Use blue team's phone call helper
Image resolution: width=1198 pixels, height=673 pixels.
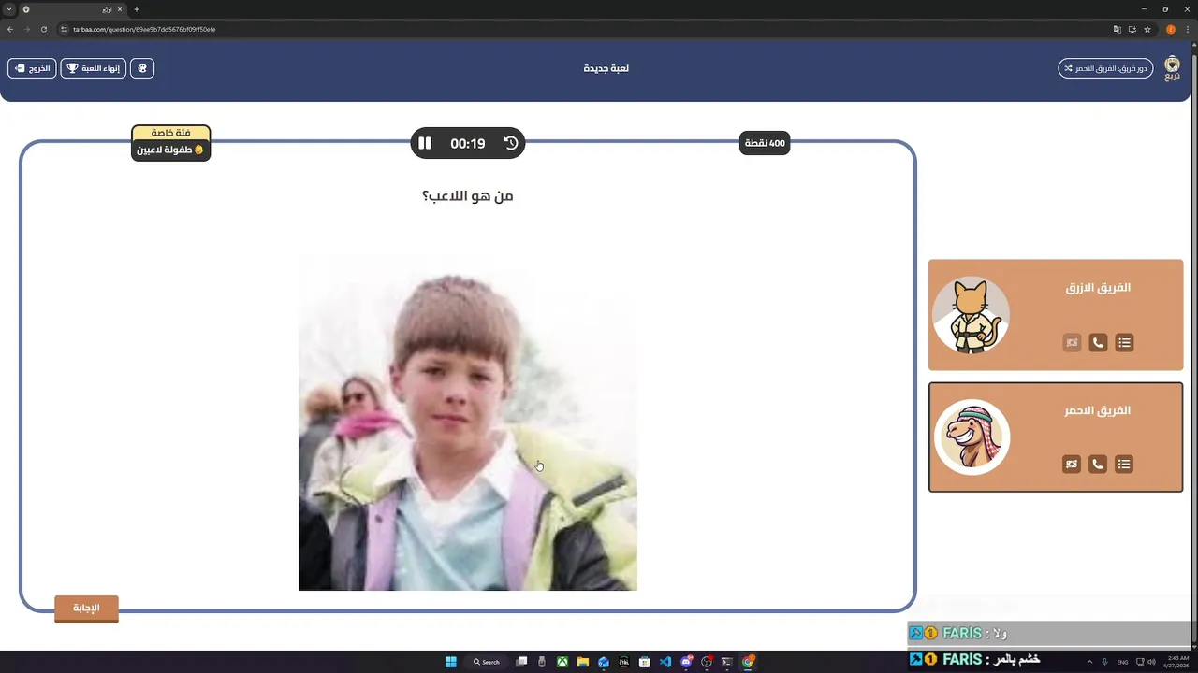pos(1098,343)
